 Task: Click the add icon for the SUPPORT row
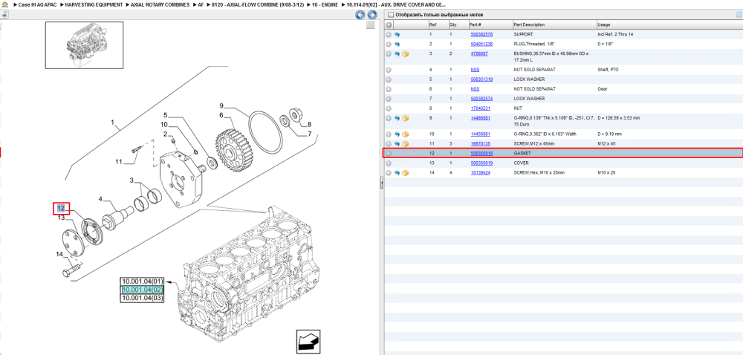click(x=389, y=35)
